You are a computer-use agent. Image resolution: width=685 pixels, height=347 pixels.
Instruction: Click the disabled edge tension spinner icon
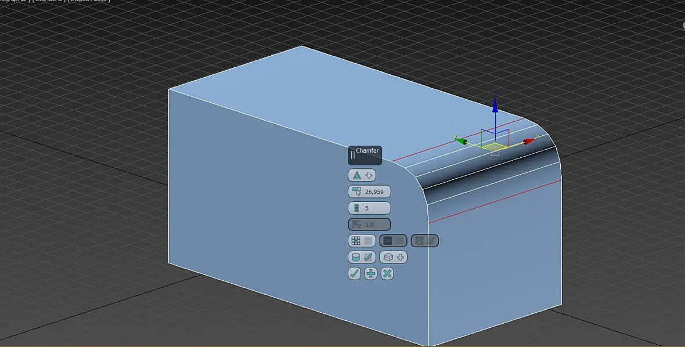point(356,225)
